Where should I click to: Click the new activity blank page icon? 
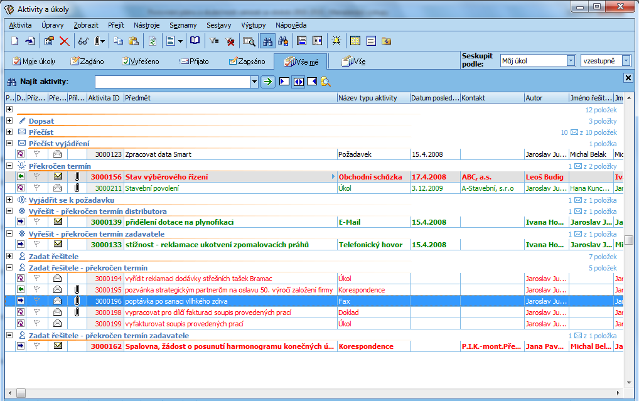(x=14, y=41)
